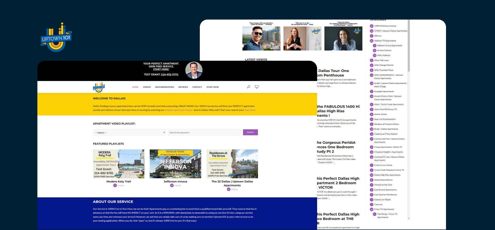The image size is (495, 230).
Task: Open the East Quarter Residences category
Action: [386, 195]
